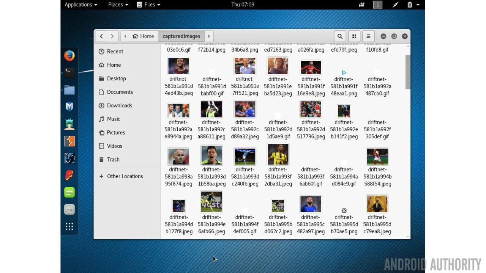Toggle the grid view icon button
486x273 pixels.
[354, 36]
